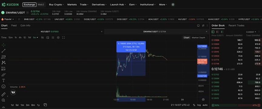The image size is (262, 109).
Task: Select the ruler measure tool
Action: (x=4, y=94)
